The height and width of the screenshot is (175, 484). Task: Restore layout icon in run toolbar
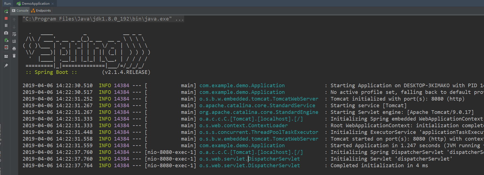point(6,56)
